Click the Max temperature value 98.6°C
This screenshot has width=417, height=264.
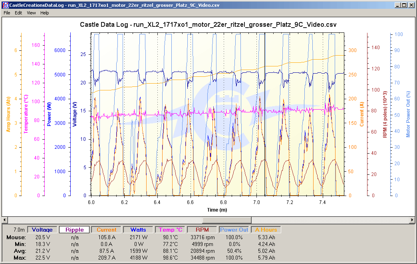click(170, 258)
